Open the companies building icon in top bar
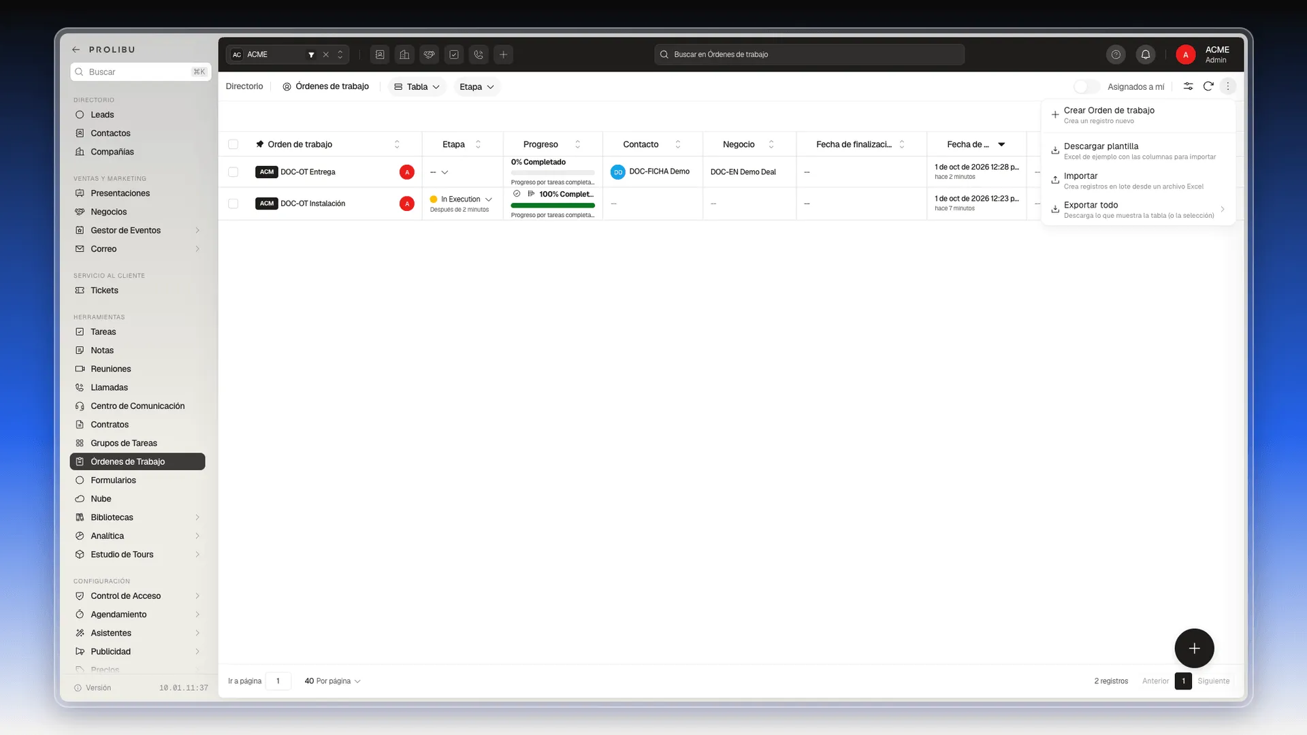Image resolution: width=1307 pixels, height=735 pixels. pyautogui.click(x=404, y=54)
